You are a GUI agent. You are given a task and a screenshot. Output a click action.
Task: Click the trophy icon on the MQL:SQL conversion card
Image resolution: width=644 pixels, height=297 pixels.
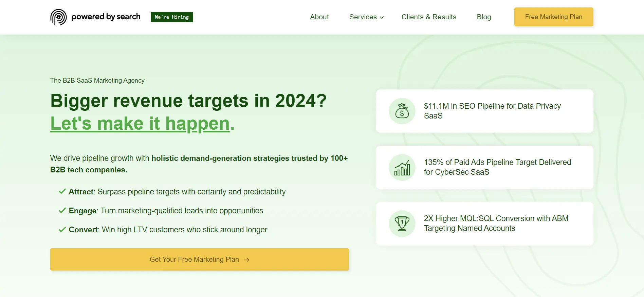click(402, 224)
